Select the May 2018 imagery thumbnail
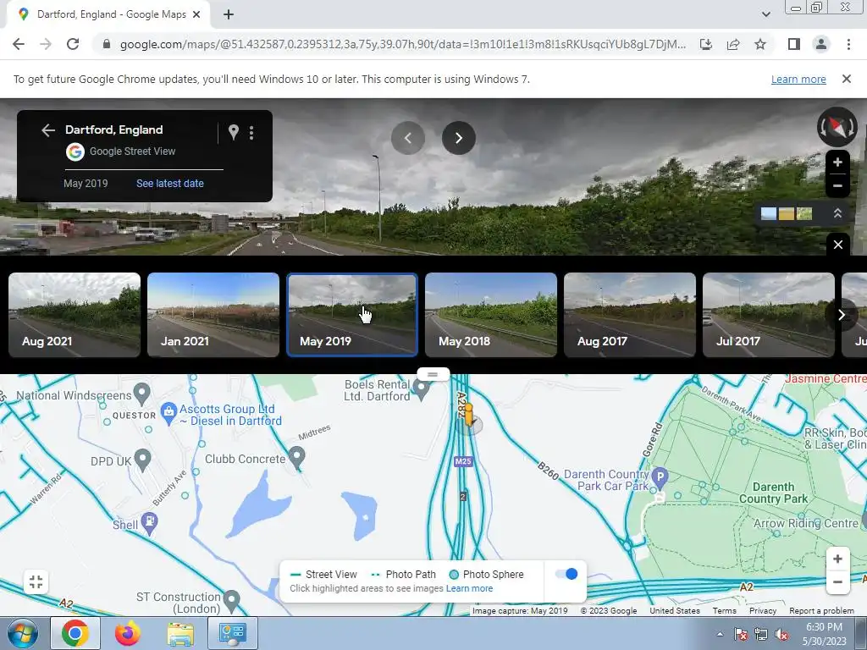Image resolution: width=867 pixels, height=650 pixels. point(491,315)
